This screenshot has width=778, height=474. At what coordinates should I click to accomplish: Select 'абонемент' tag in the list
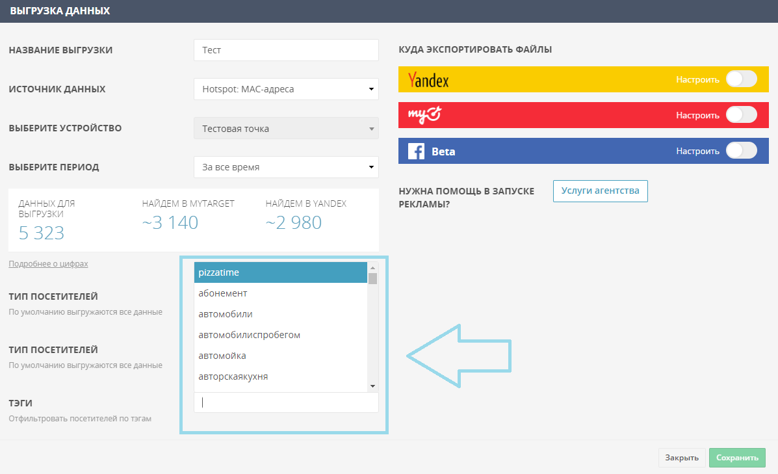point(280,293)
